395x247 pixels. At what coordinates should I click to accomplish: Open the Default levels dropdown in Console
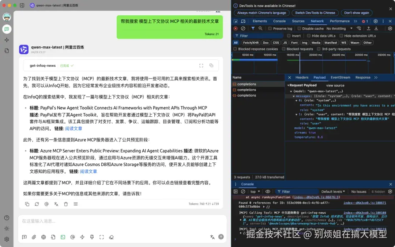tap(333, 191)
